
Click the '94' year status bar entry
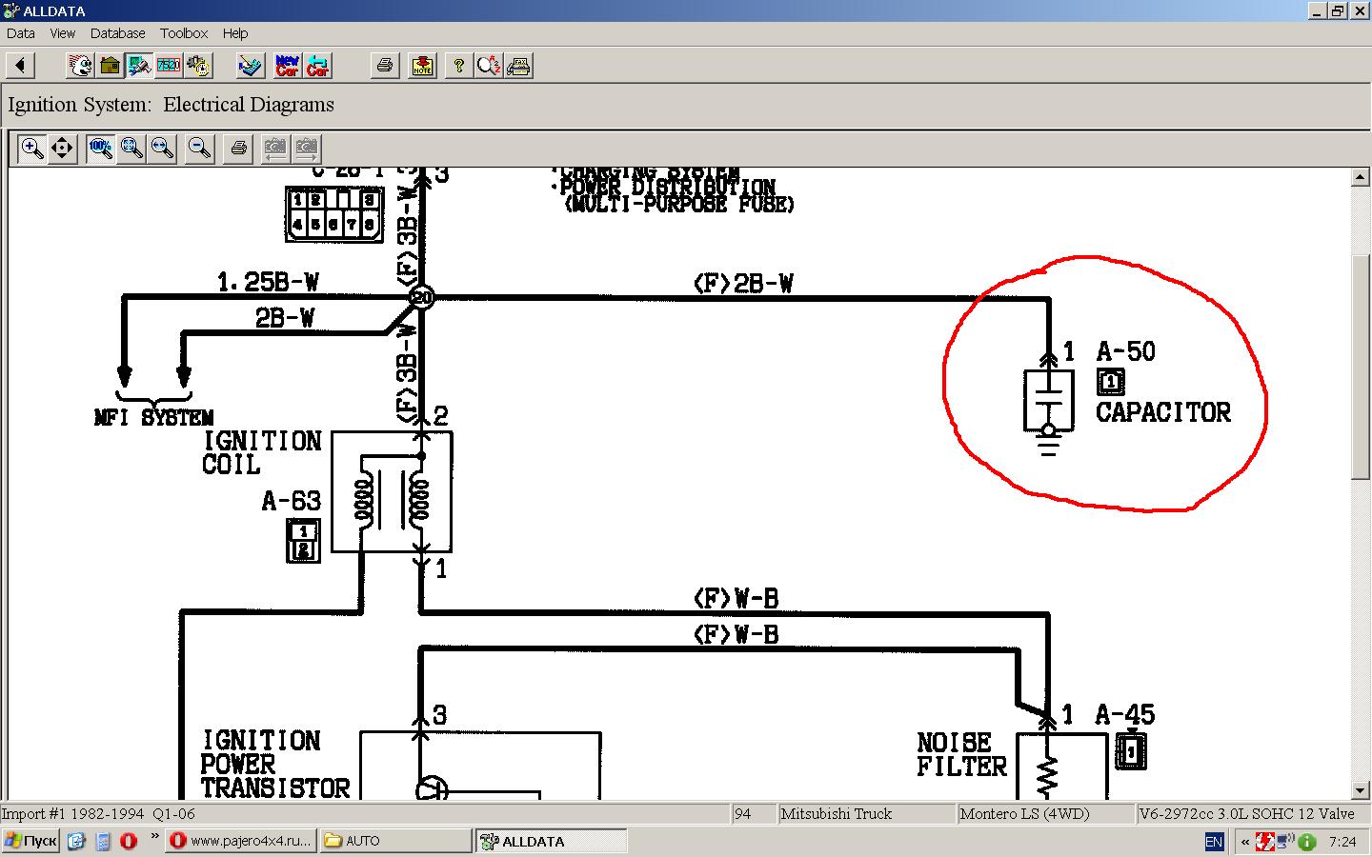(753, 813)
